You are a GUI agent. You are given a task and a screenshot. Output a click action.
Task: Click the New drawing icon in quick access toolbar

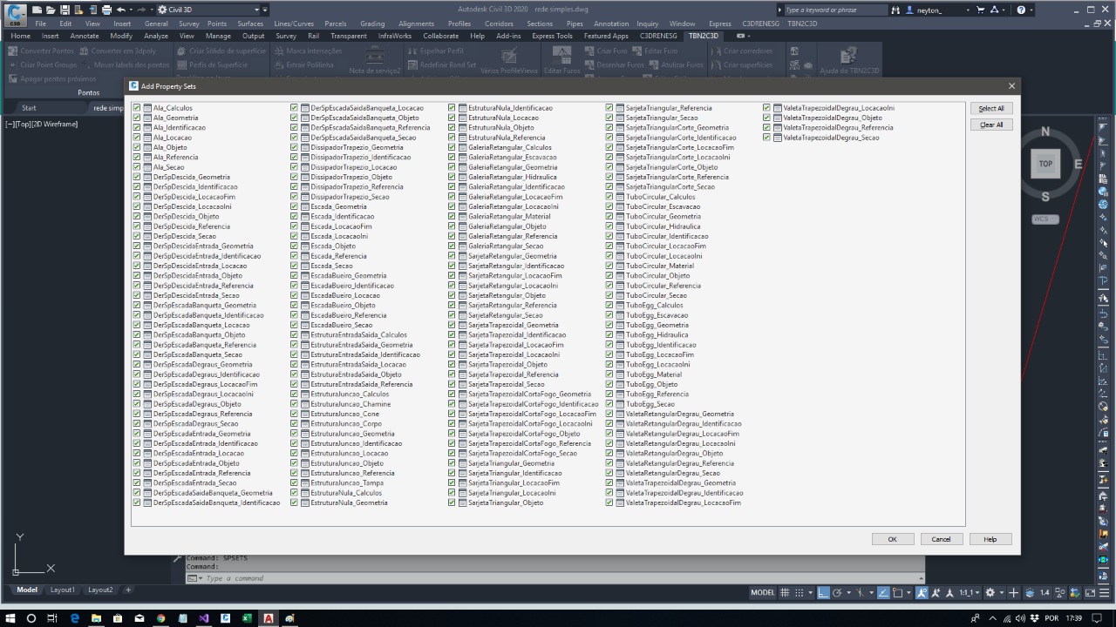[x=37, y=10]
